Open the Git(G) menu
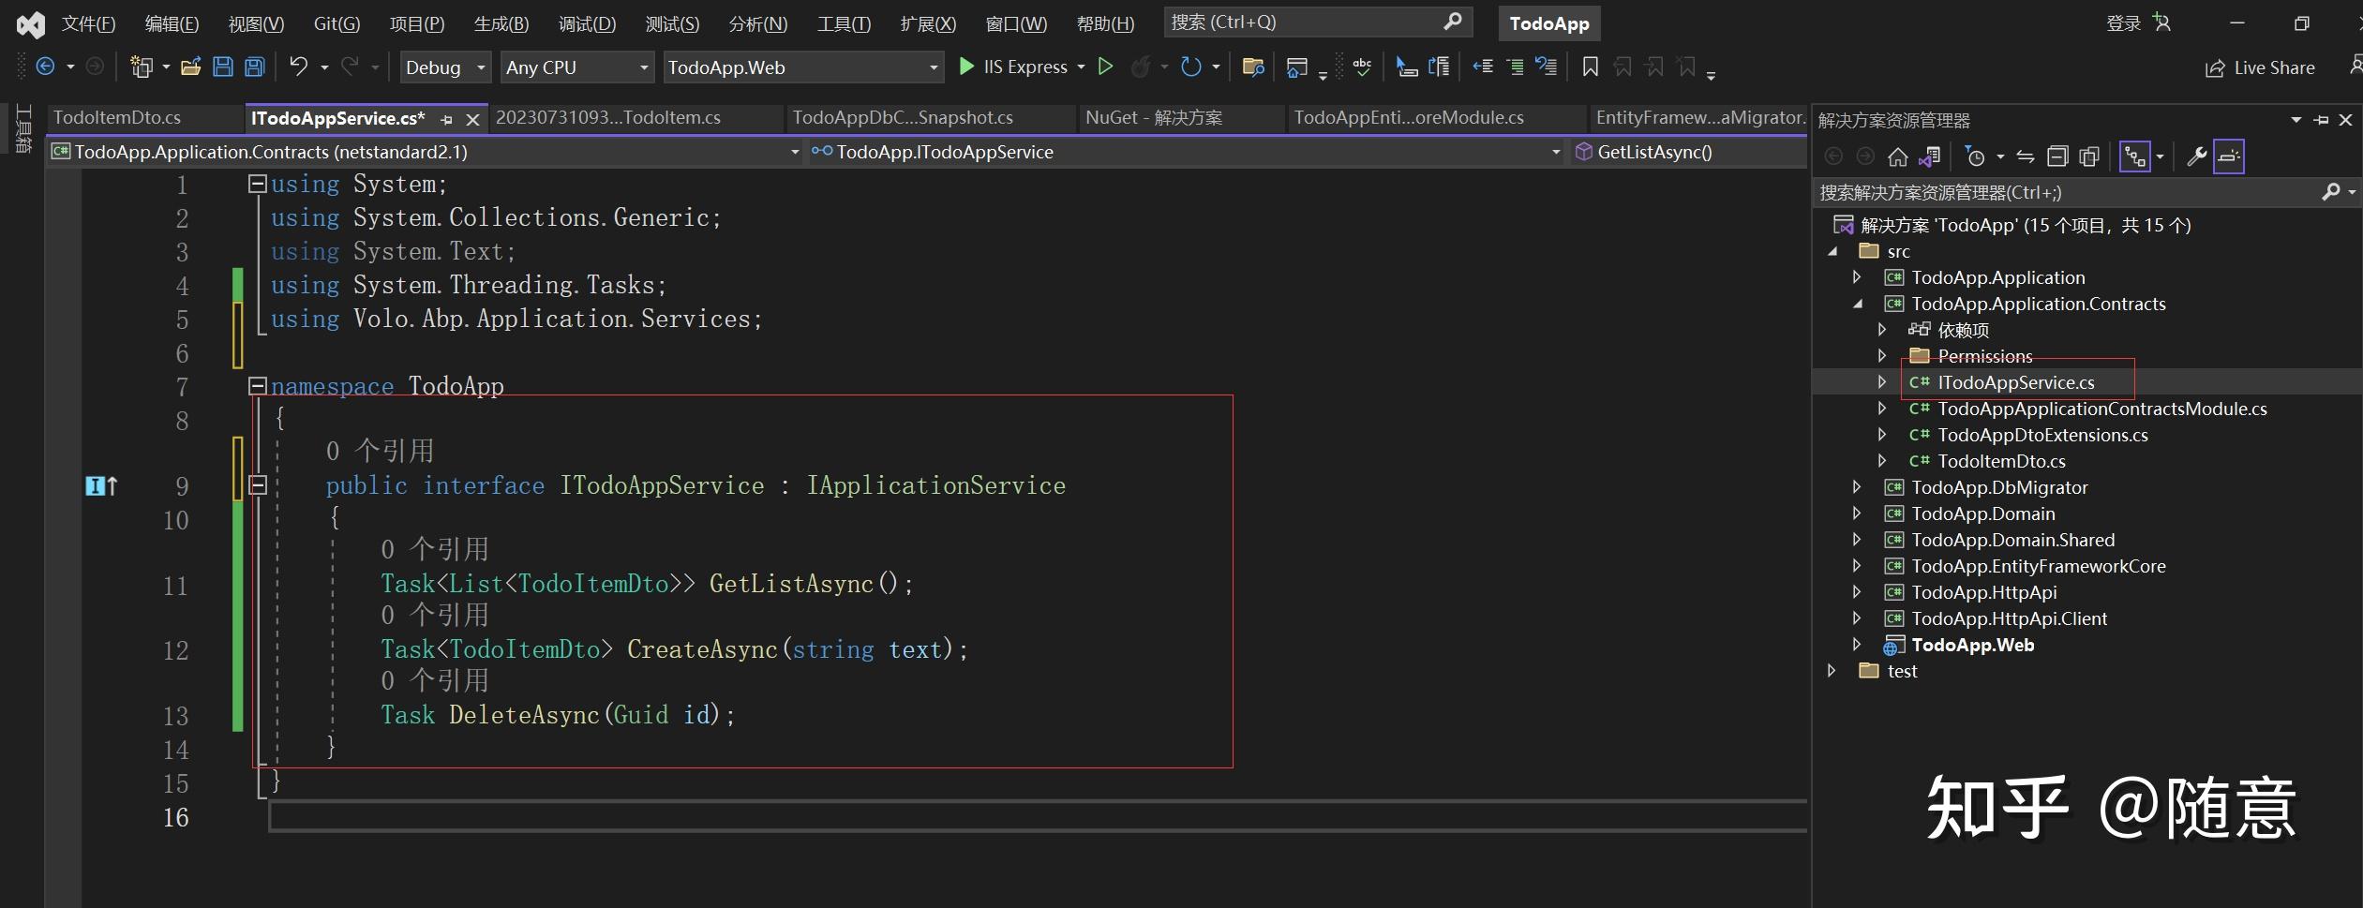 click(337, 23)
